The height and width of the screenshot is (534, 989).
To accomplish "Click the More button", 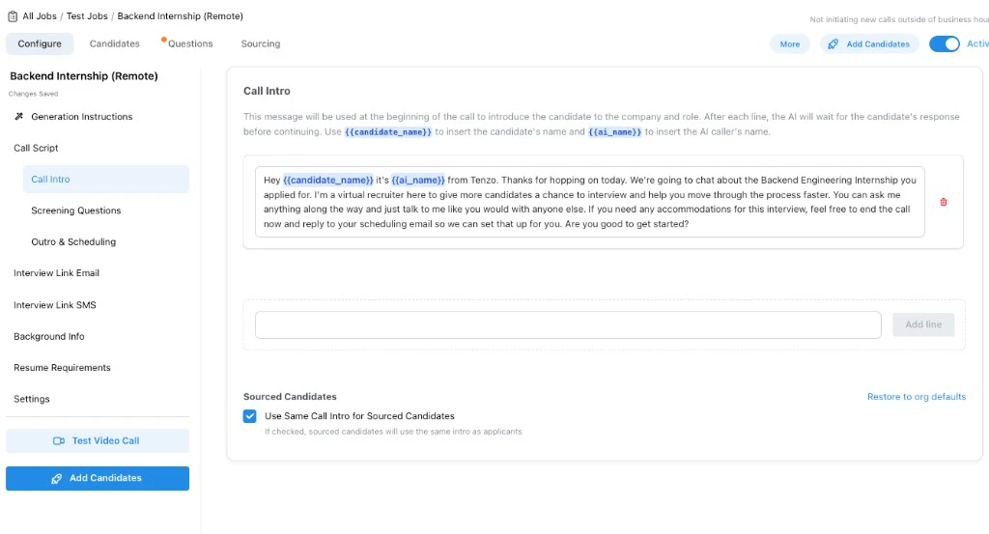I will point(790,44).
